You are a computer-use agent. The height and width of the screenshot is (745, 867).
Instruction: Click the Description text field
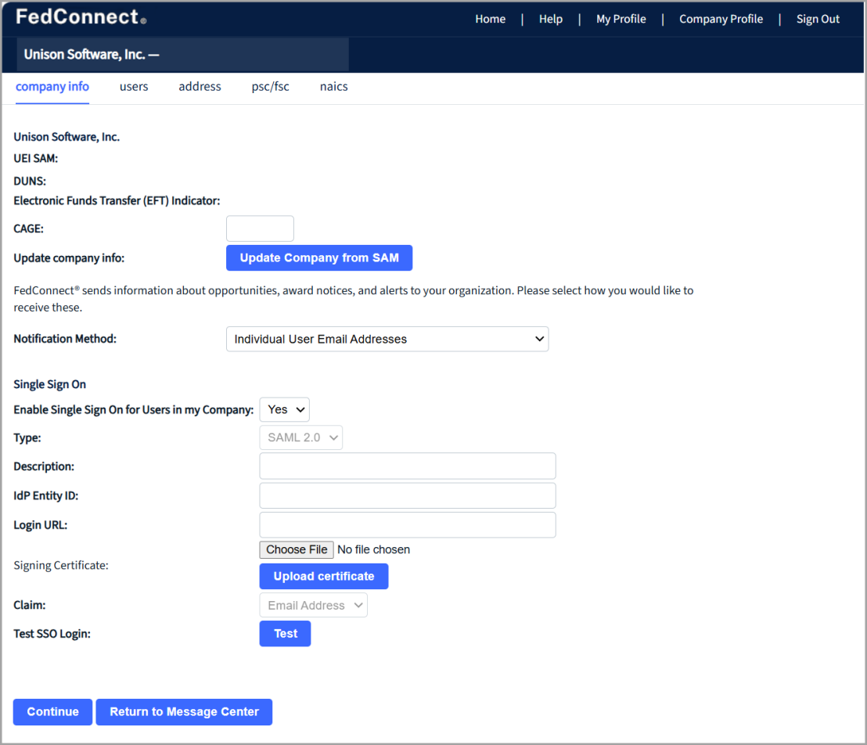click(x=408, y=466)
